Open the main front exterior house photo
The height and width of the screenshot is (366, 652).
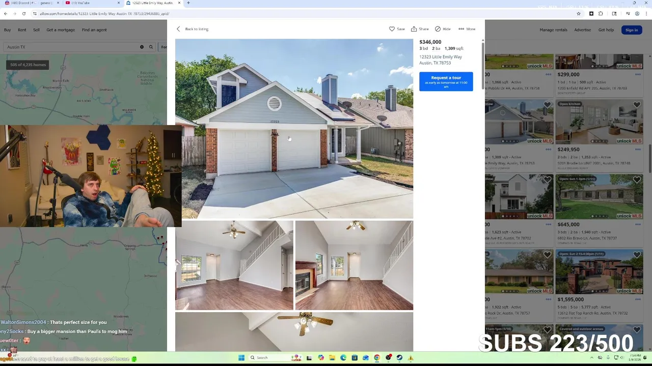[x=294, y=129]
